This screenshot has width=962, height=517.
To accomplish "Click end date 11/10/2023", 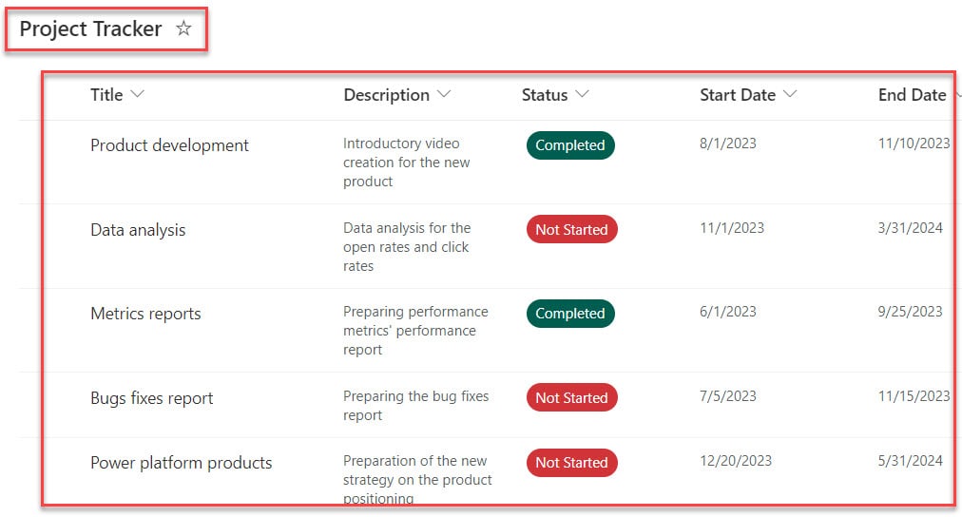I will [914, 144].
